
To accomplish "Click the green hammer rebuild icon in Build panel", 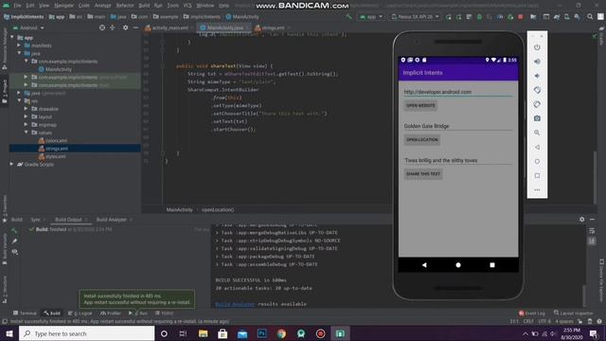I will (14, 230).
